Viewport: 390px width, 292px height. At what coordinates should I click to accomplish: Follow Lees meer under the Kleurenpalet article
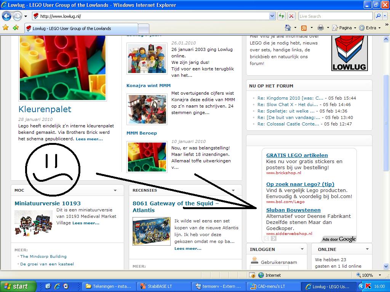(89, 139)
